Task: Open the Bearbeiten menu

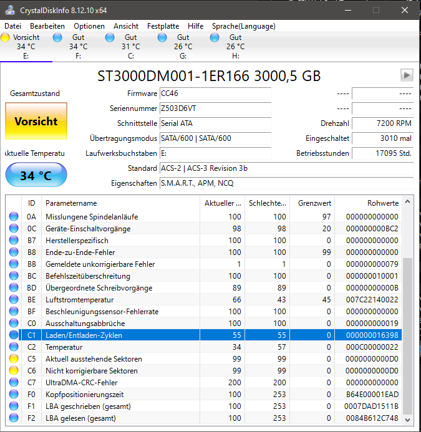Action: (47, 26)
